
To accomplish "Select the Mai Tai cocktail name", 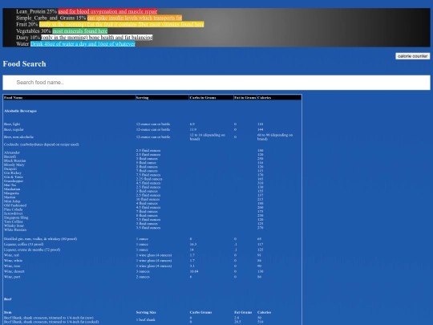I will pos(10,185).
